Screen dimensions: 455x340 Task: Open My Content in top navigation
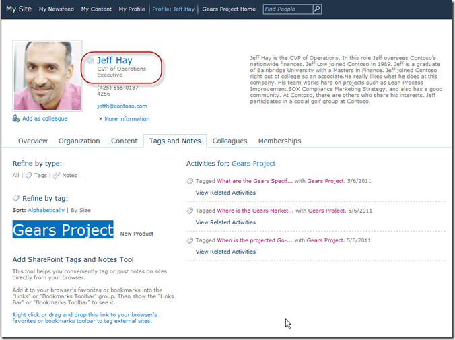click(96, 9)
